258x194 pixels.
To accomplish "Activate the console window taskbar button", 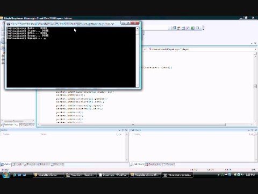I will point(177,175).
